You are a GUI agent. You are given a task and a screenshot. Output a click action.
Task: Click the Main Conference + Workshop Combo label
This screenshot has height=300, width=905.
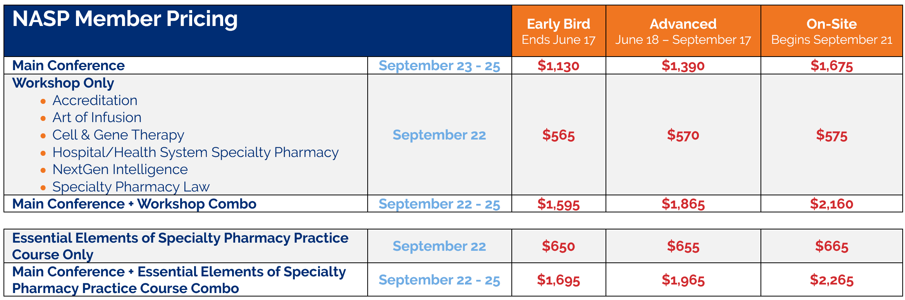(134, 204)
